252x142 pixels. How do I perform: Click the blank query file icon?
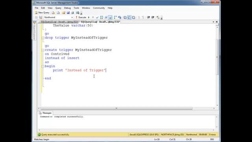(x=58, y=13)
